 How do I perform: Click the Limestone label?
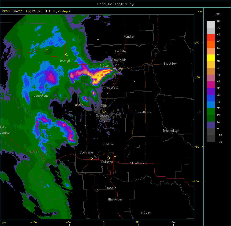pos(41,96)
